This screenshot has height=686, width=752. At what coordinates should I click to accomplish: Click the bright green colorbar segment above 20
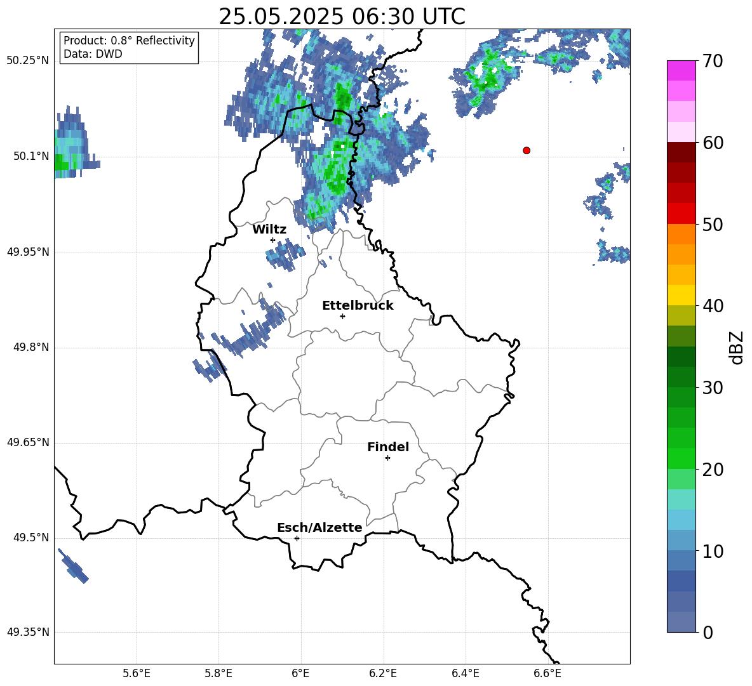tap(681, 458)
